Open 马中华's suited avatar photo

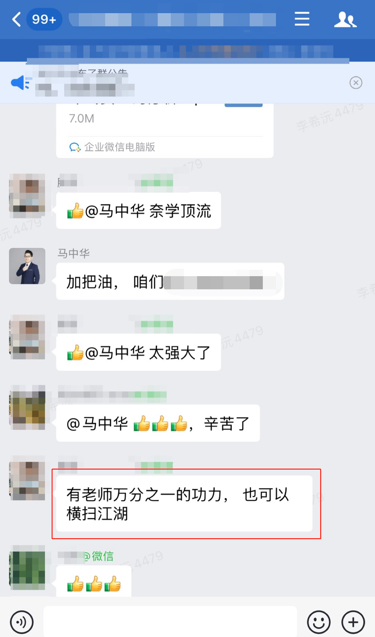click(x=27, y=266)
